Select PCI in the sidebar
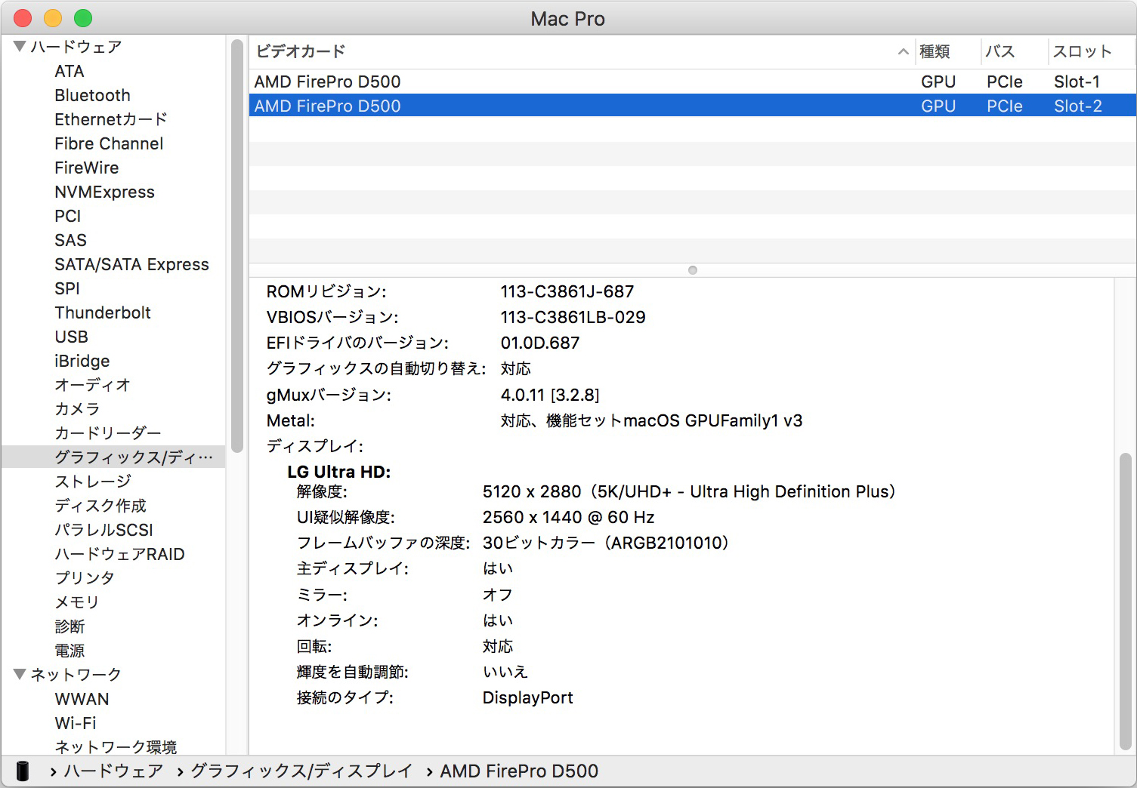The image size is (1137, 788). (67, 216)
